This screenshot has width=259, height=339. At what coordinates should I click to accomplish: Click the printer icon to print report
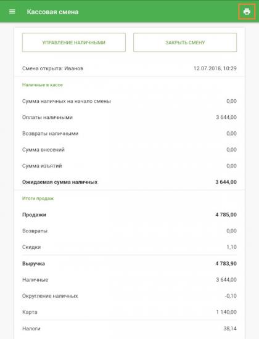point(247,12)
